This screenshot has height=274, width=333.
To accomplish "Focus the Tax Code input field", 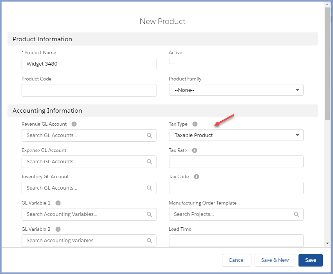I will click(236, 188).
